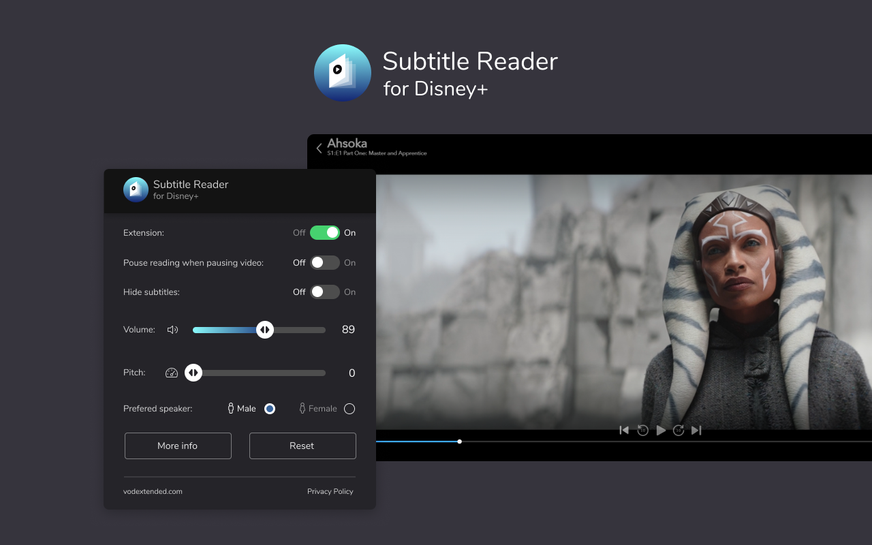
Task: Turn off the Extension toggle
Action: pos(325,233)
